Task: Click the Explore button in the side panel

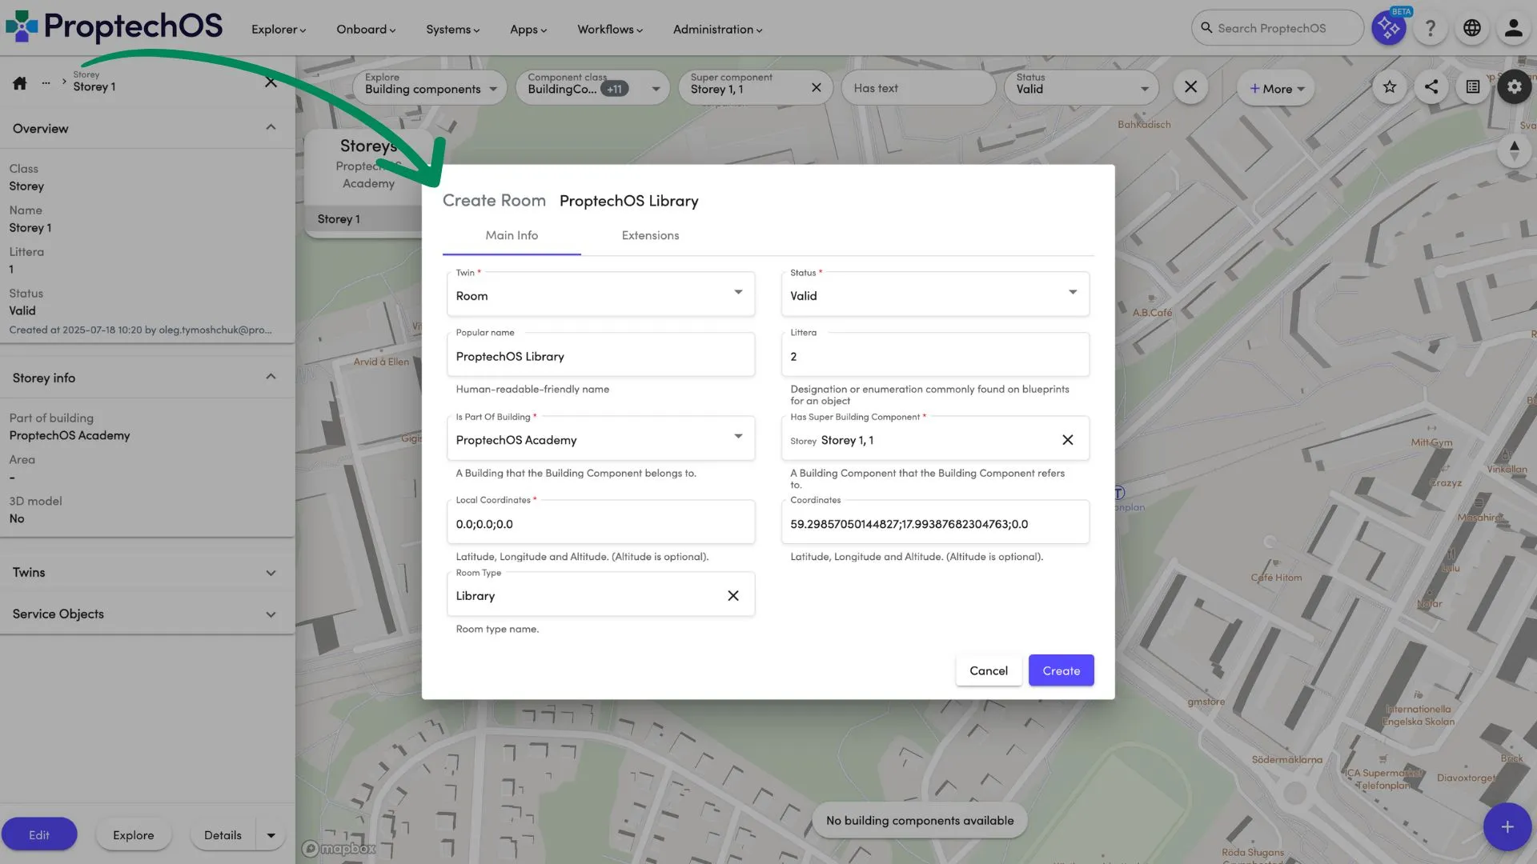Action: [133, 835]
